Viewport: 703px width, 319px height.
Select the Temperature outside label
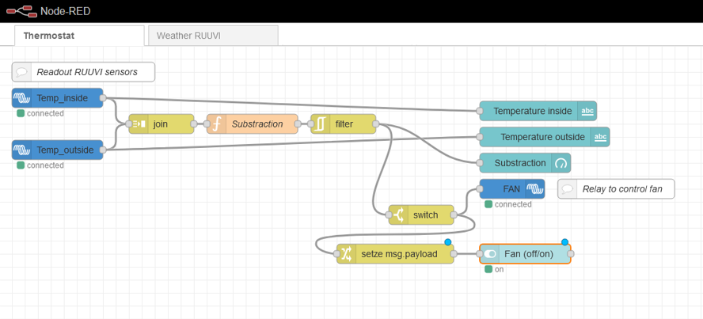pyautogui.click(x=542, y=137)
